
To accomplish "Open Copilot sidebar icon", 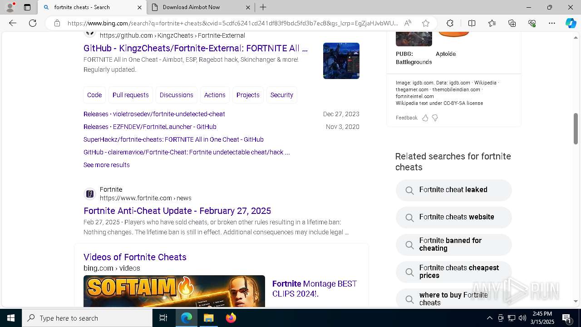I will pos(571,23).
